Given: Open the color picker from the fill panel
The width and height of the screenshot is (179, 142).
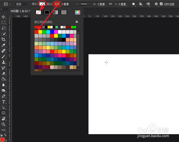Looking at the screenshot, I should tap(78, 12).
